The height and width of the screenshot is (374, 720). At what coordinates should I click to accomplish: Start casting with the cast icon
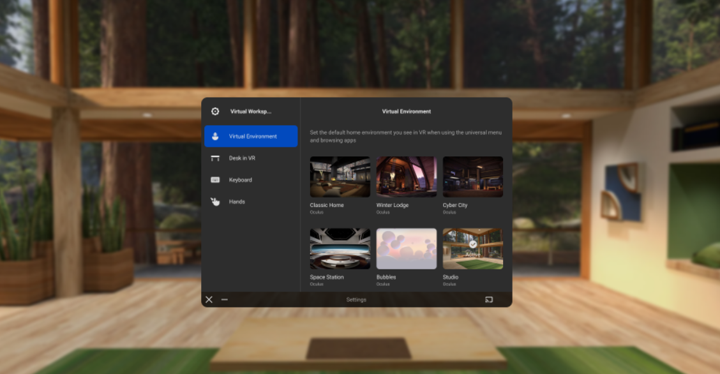pyautogui.click(x=489, y=299)
